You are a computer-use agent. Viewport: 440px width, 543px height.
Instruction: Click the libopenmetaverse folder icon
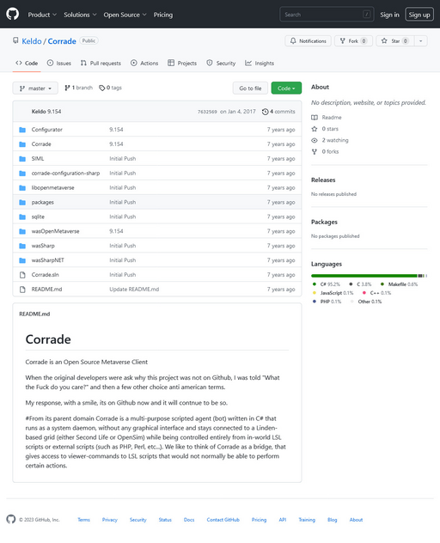click(x=22, y=187)
